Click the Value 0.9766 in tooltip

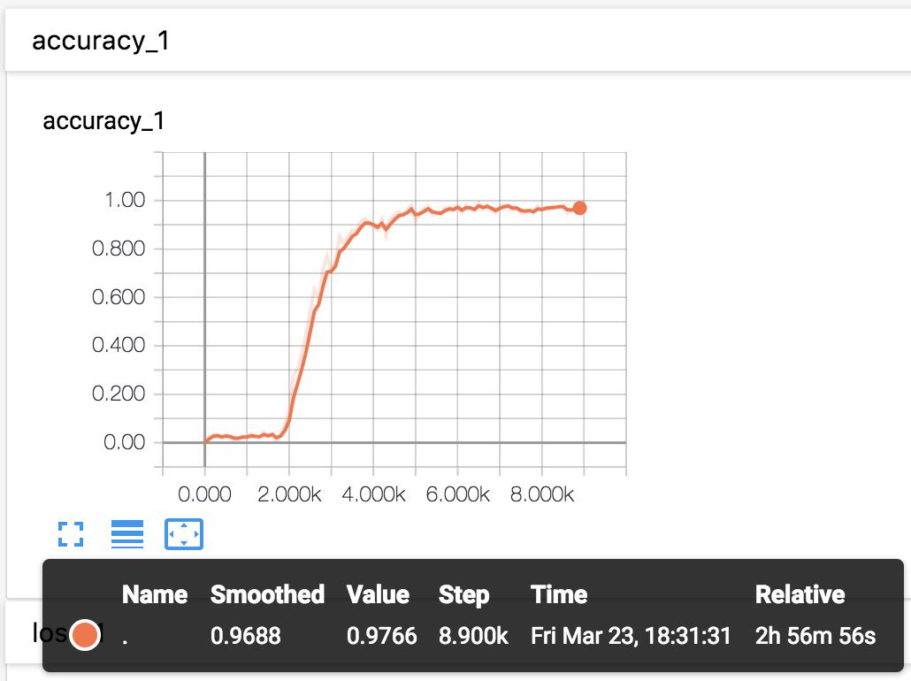click(382, 636)
